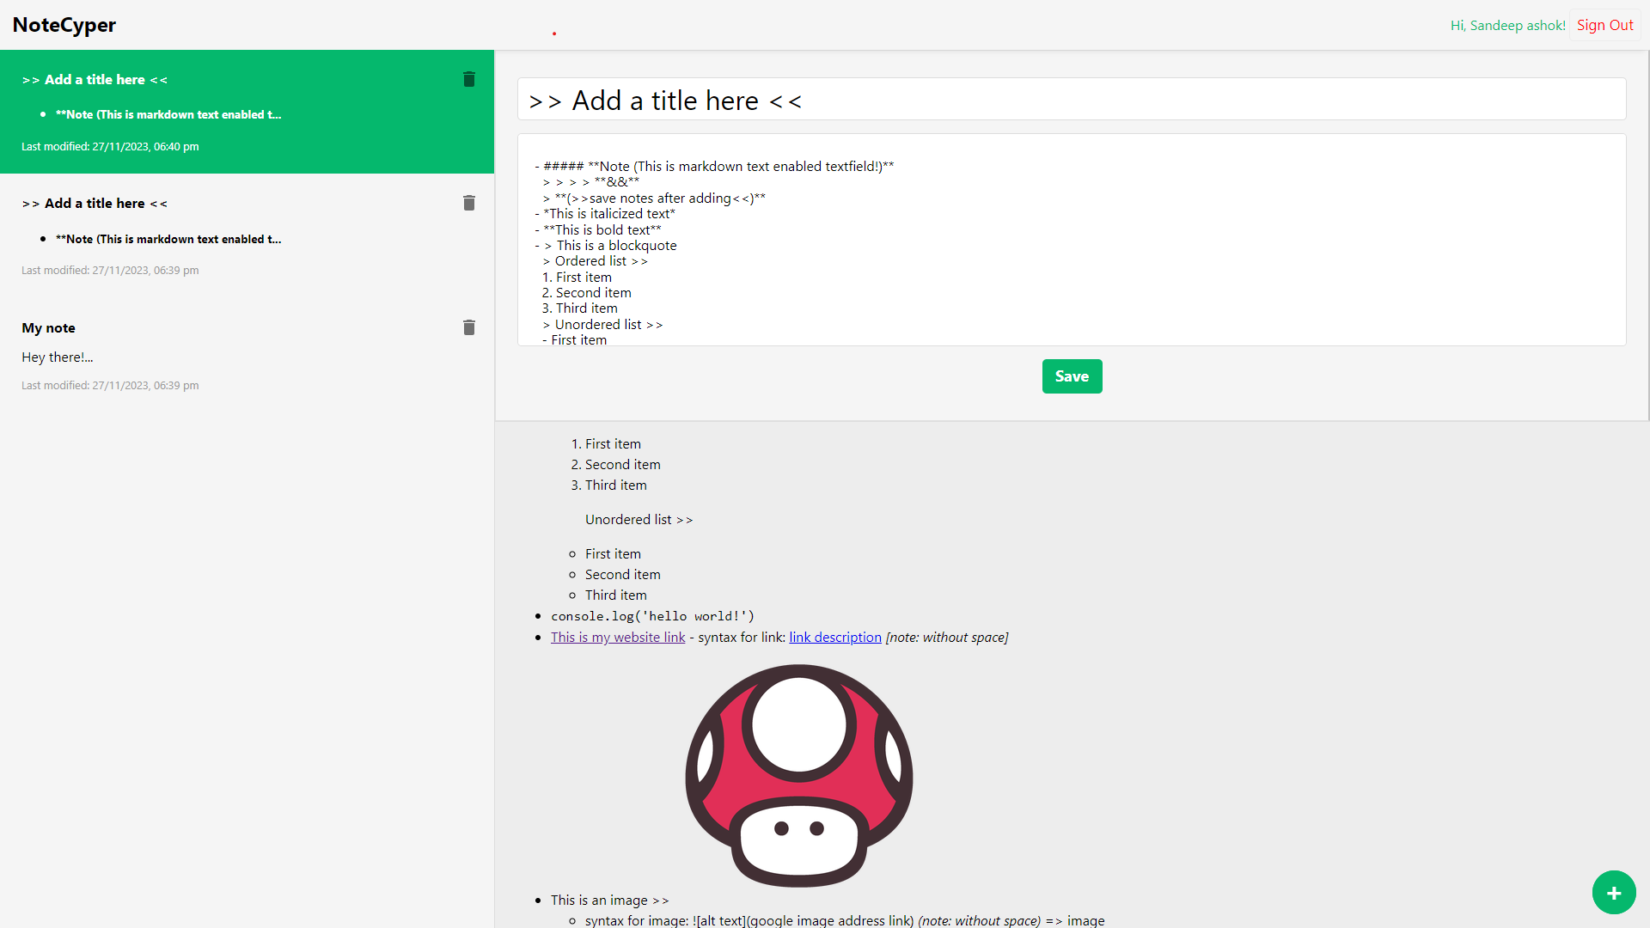This screenshot has height=928, width=1650.
Task: Click the console.log('hello world!') code line
Action: 652,616
